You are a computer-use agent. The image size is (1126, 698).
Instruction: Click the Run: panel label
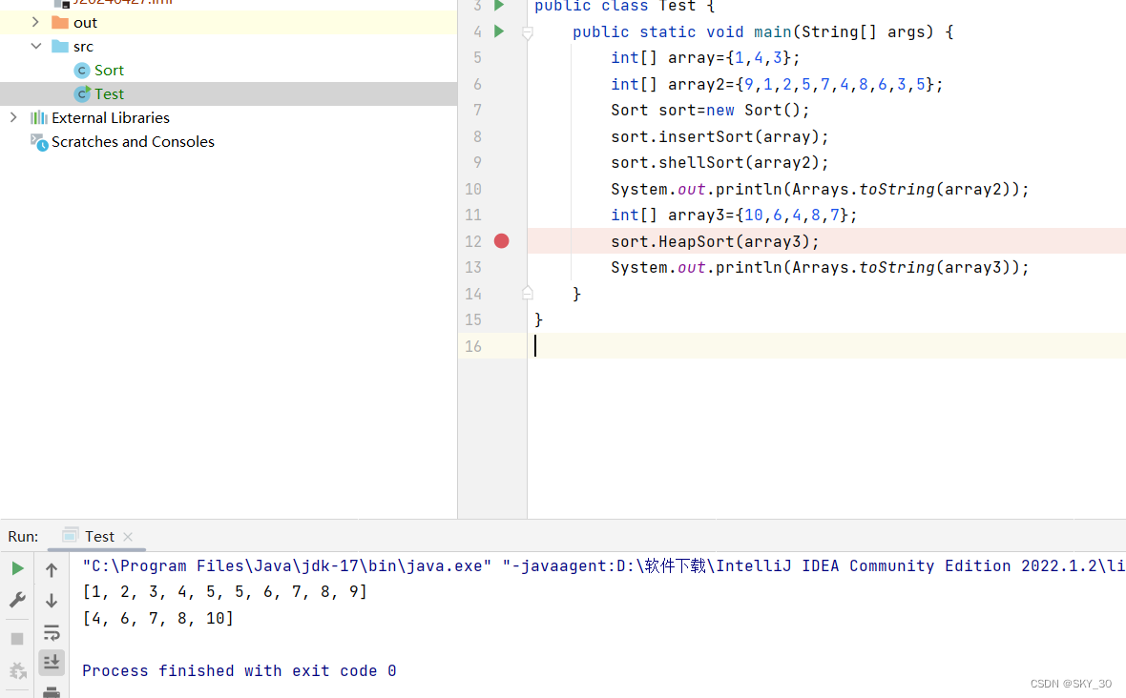[x=23, y=537]
